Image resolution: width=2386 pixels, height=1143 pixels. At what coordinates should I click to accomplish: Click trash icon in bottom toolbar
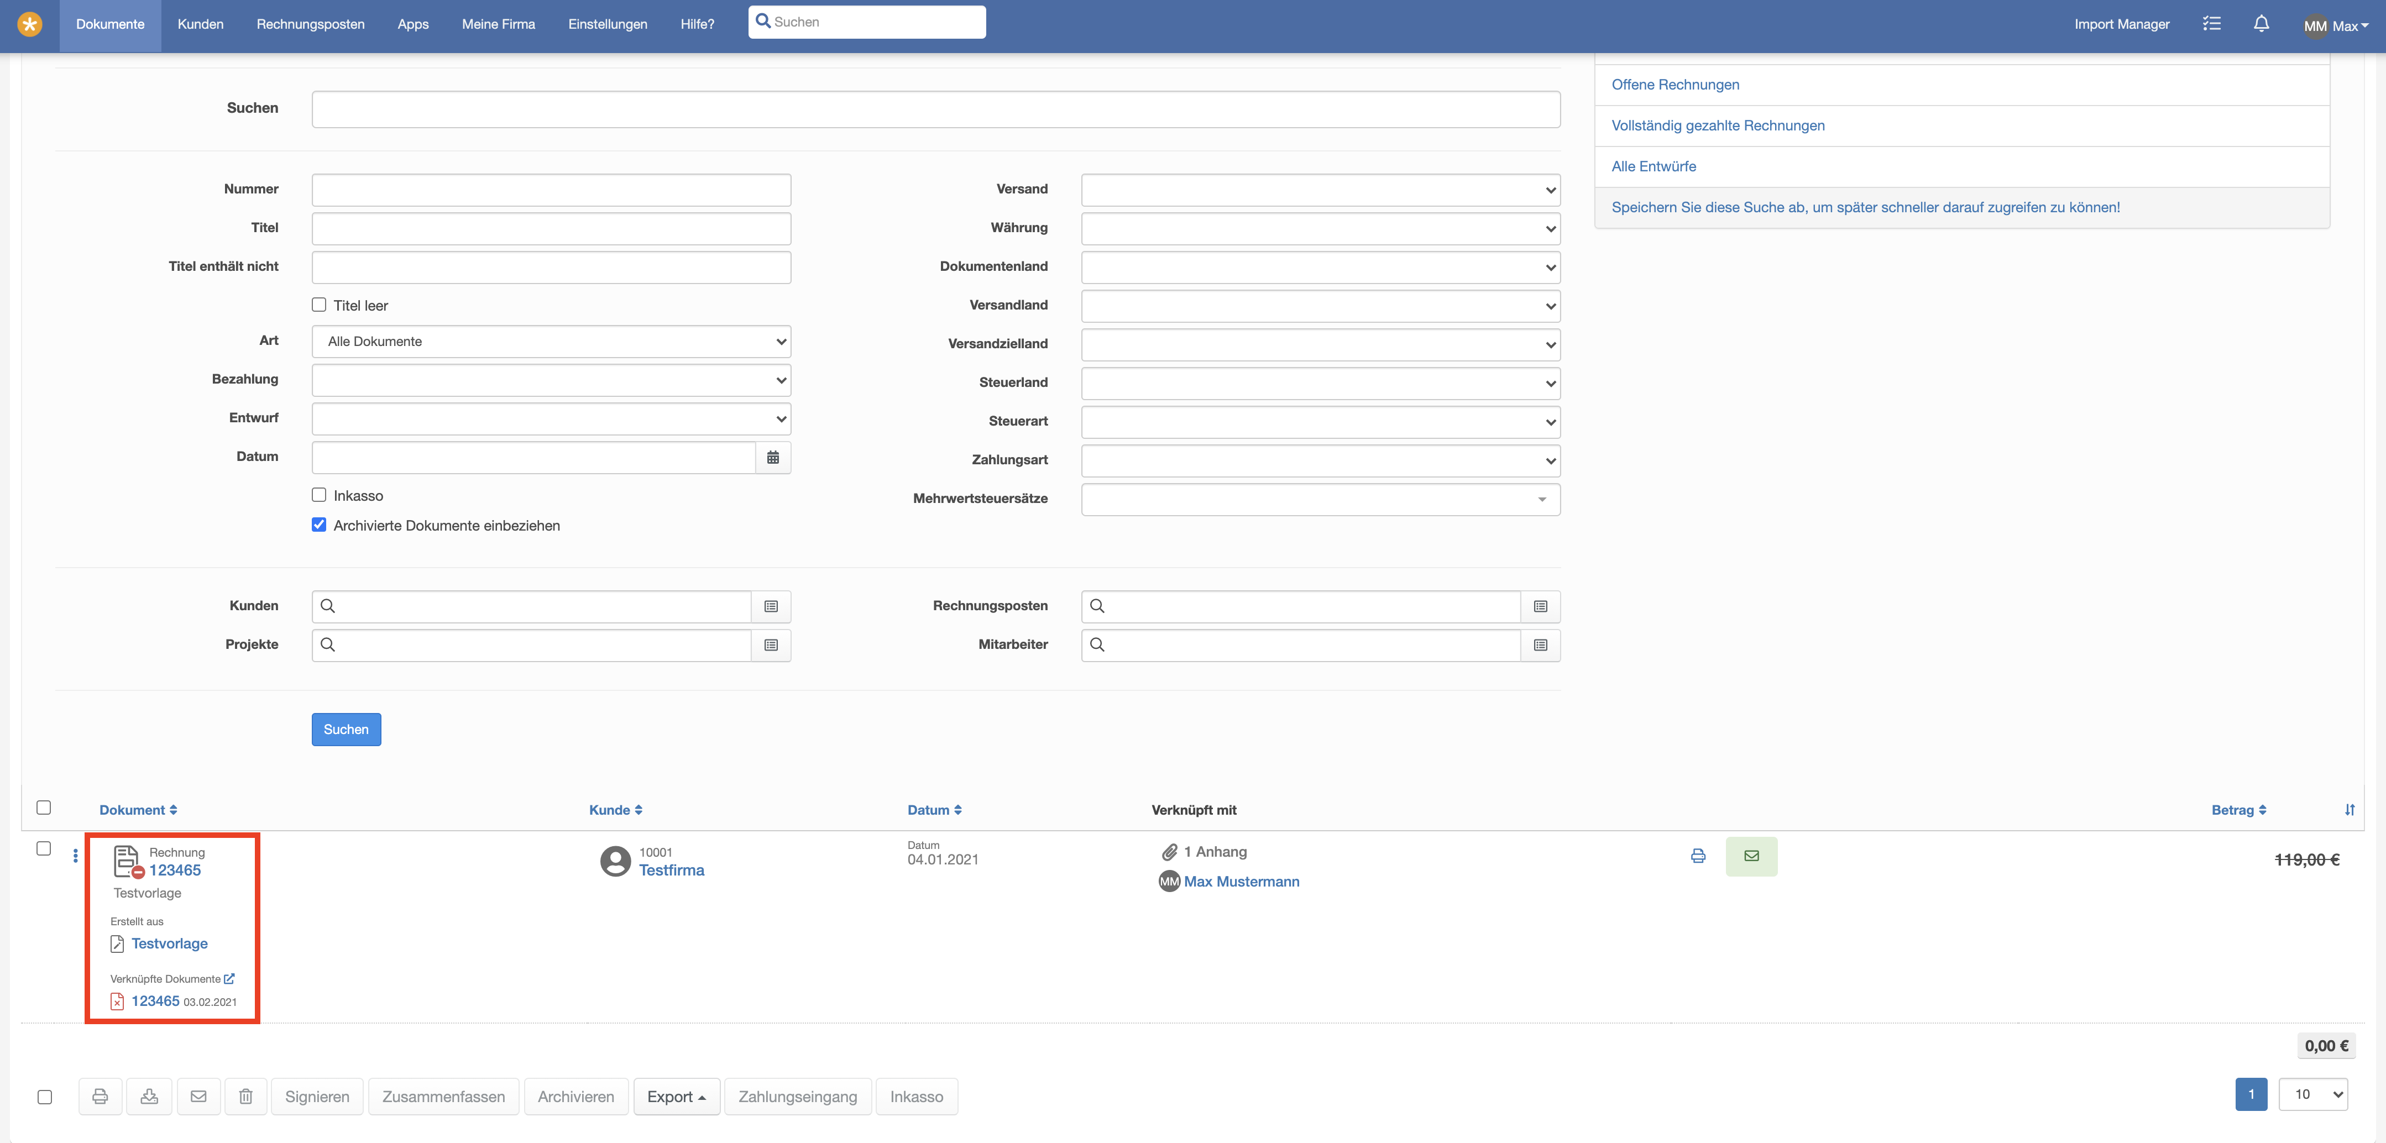[245, 1097]
